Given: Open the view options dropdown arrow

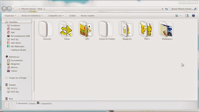Looking at the screenshot, I should [x=181, y=16].
